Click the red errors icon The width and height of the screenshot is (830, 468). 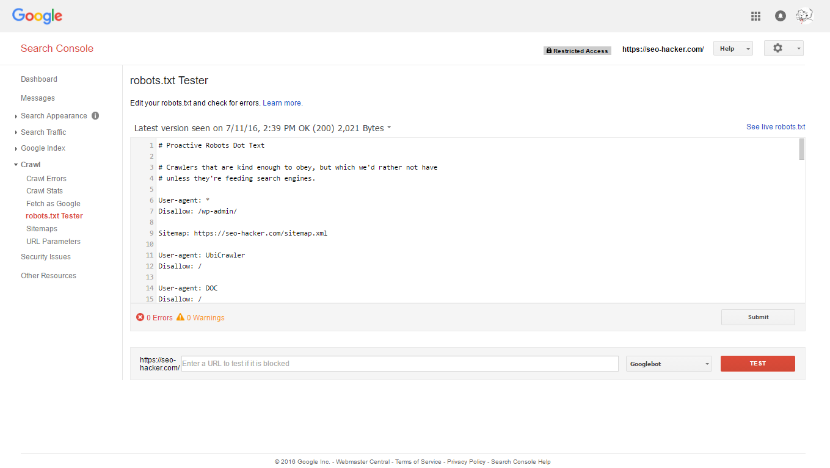click(140, 317)
